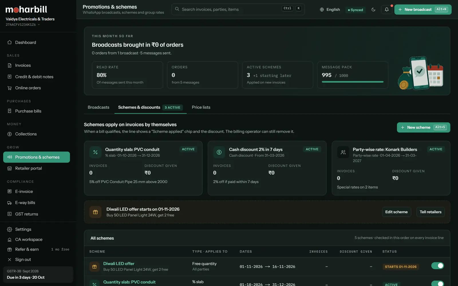Edit the Diwali LED offer scheme
Screen dimensions: 458x286
tap(396, 212)
